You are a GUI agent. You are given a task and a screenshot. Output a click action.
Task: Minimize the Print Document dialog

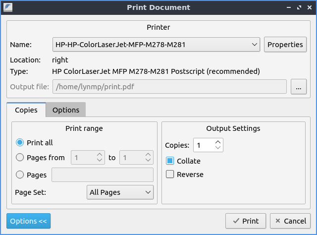point(289,7)
